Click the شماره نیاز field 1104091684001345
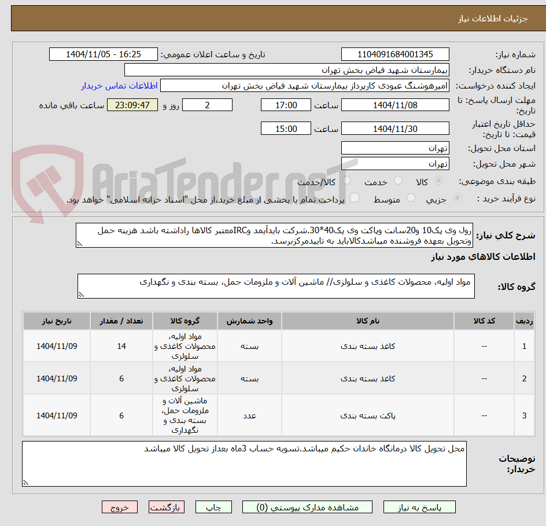 [x=395, y=54]
